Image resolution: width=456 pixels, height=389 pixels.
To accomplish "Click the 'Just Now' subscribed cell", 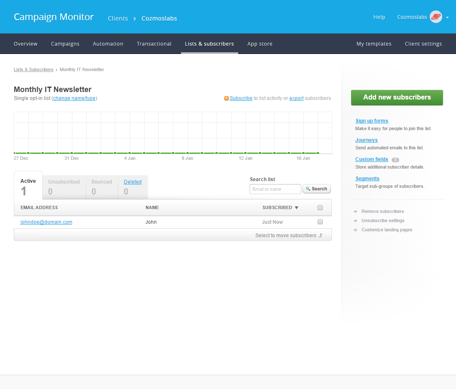I will [272, 222].
